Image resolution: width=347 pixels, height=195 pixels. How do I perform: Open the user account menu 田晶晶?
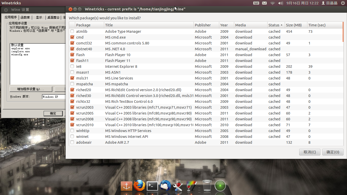329,3
